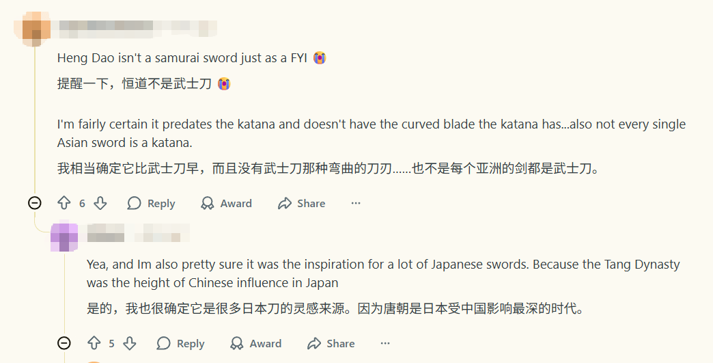Give Award to the Heng Dao comment
The image size is (713, 363).
pos(227,203)
